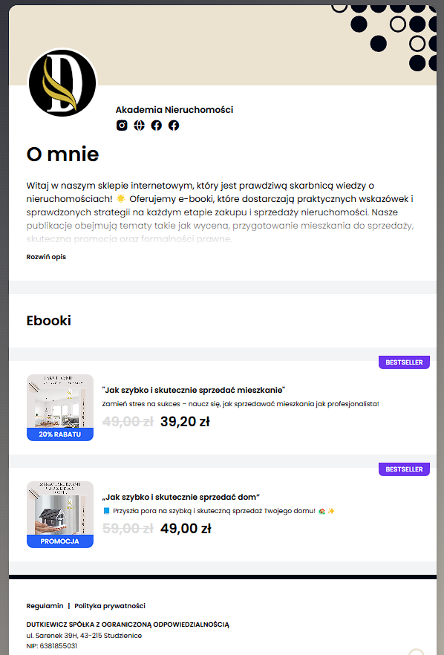Open the Polityka prywatności link

[x=110, y=606]
